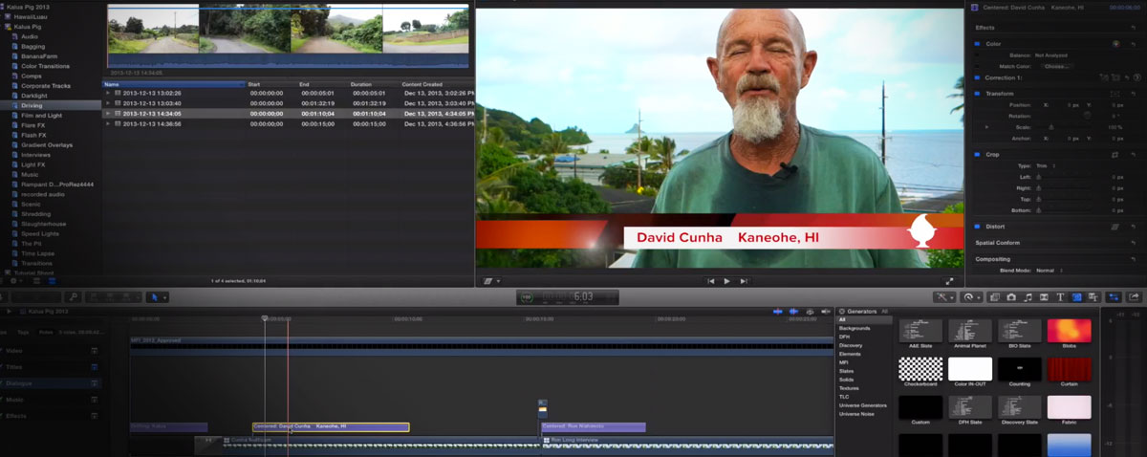Toggle the Color effect checkbox
This screenshot has height=457, width=1147.
click(x=977, y=44)
